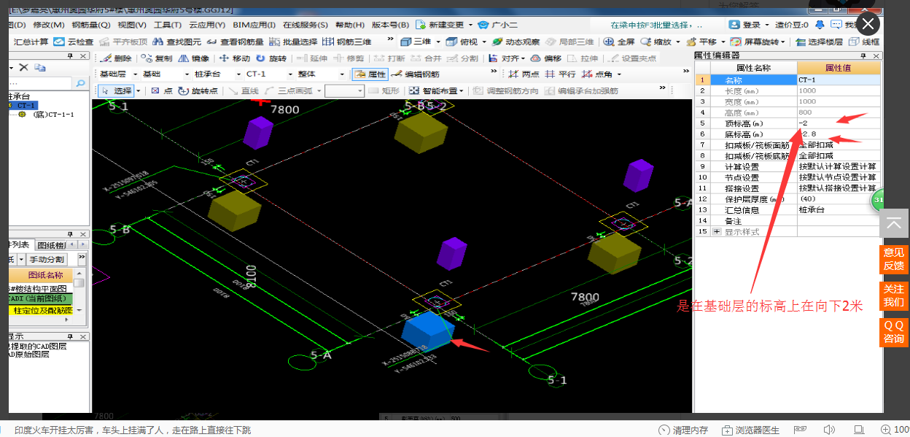Screen dimensions: 910x437
Task: Click 编辑钢筋 edit rebar
Action: coord(416,74)
